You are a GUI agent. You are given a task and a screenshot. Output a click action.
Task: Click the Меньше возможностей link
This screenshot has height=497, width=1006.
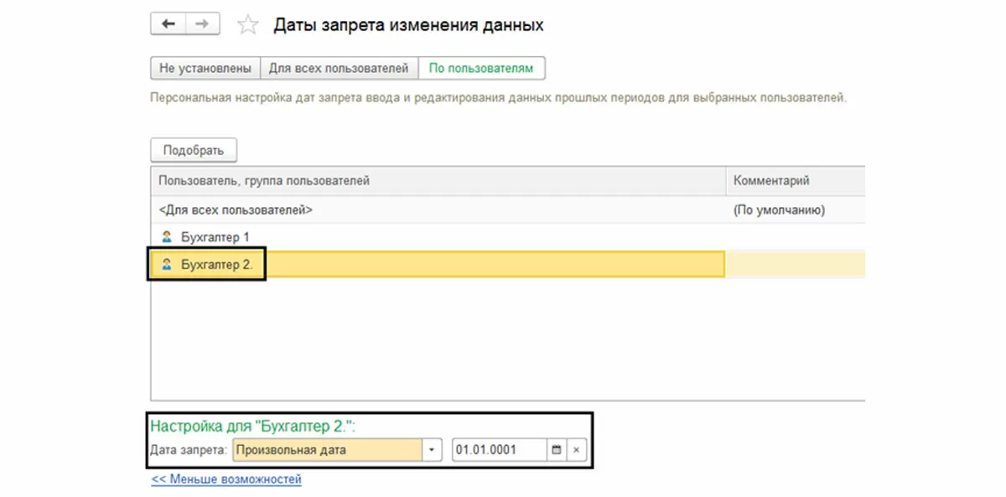pos(226,479)
